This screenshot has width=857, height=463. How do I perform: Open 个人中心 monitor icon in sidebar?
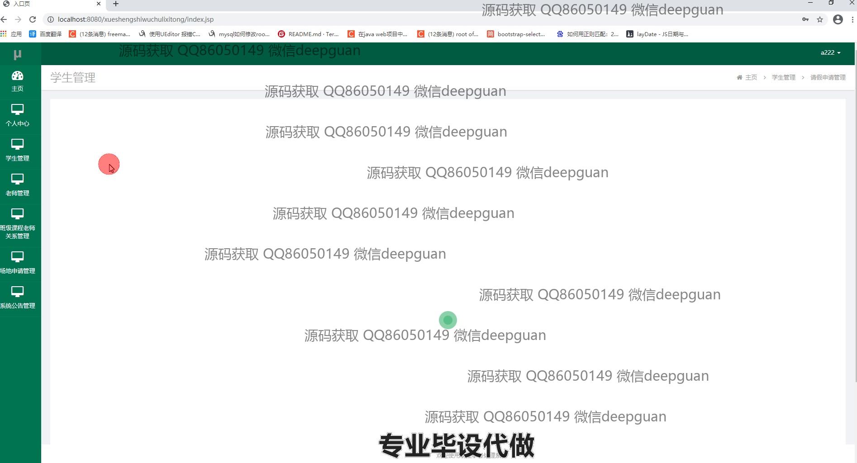pyautogui.click(x=17, y=109)
